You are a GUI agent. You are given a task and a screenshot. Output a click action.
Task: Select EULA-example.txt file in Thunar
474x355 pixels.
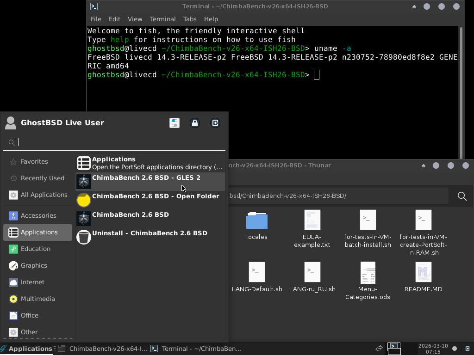point(312,229)
